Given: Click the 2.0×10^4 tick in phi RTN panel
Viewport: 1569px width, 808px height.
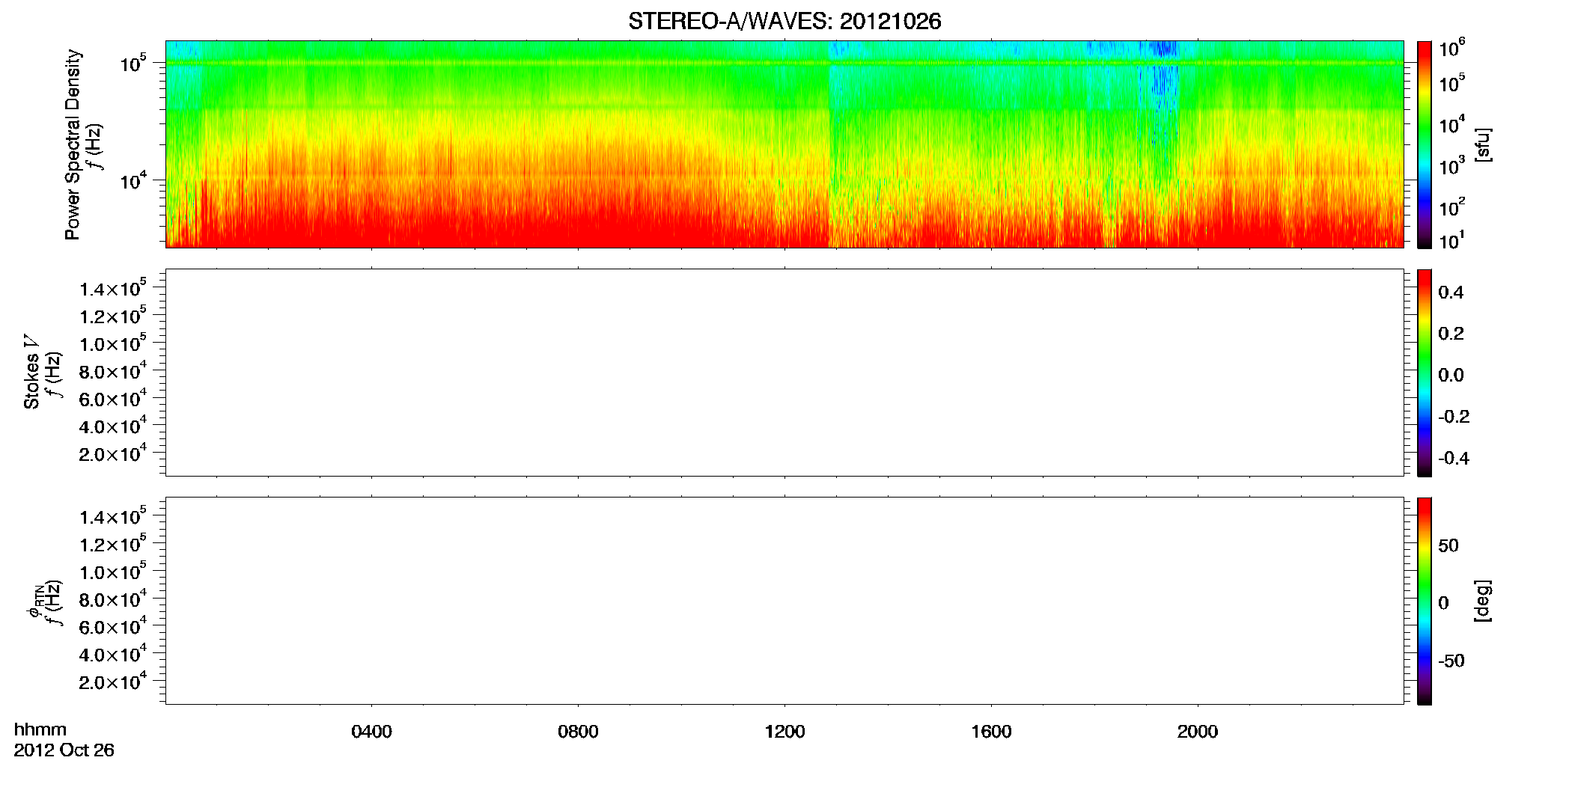Looking at the screenshot, I should [x=113, y=681].
